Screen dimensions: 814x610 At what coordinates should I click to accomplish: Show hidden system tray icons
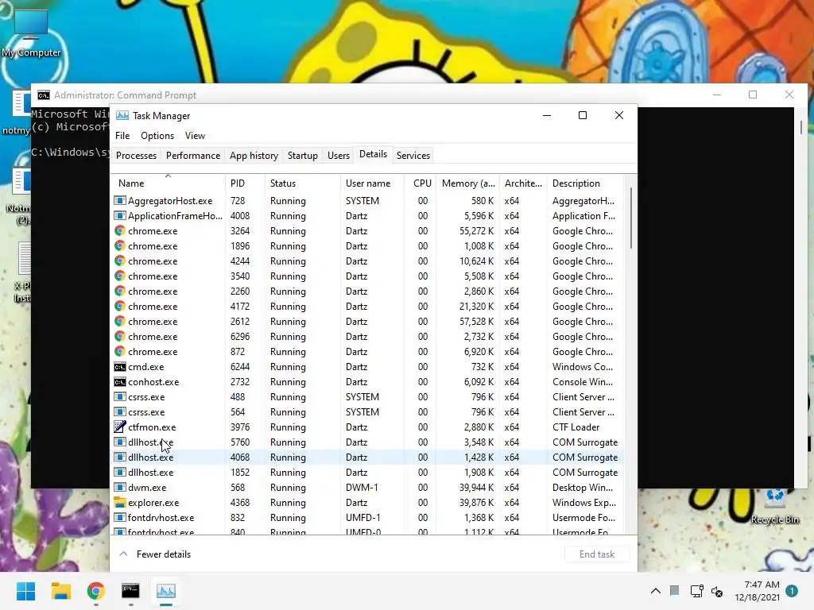coord(656,591)
